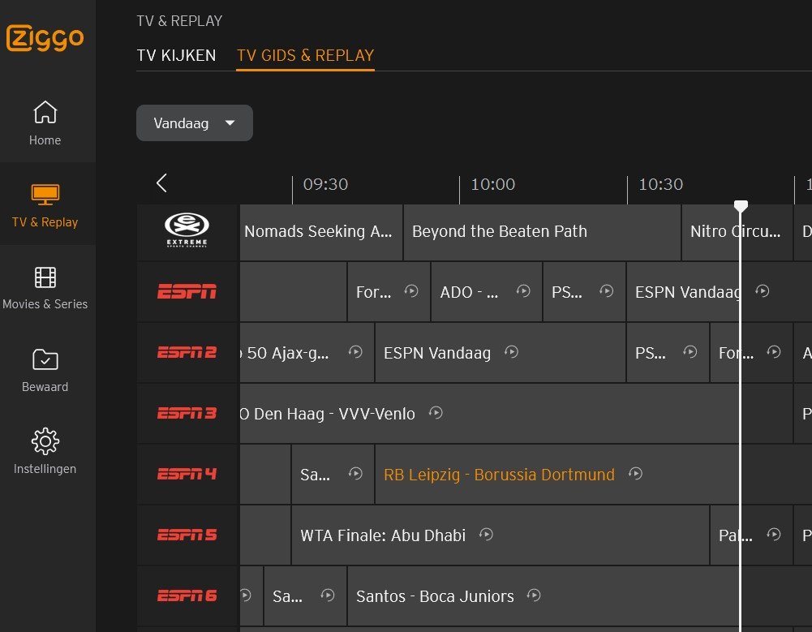Click replay icon on Den Haag - VVV-Venlo

[436, 413]
